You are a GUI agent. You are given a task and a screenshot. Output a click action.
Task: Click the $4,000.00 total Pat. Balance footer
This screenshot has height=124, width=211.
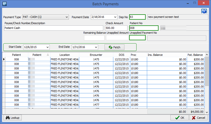pyautogui.click(x=196, y=112)
